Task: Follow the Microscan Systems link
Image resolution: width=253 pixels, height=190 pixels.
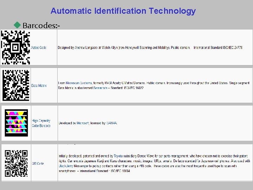Action: click(x=79, y=83)
